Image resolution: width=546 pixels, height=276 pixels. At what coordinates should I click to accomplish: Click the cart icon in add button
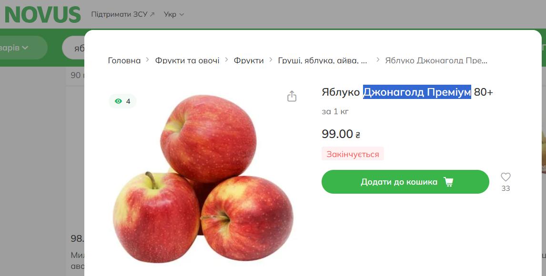(448, 182)
